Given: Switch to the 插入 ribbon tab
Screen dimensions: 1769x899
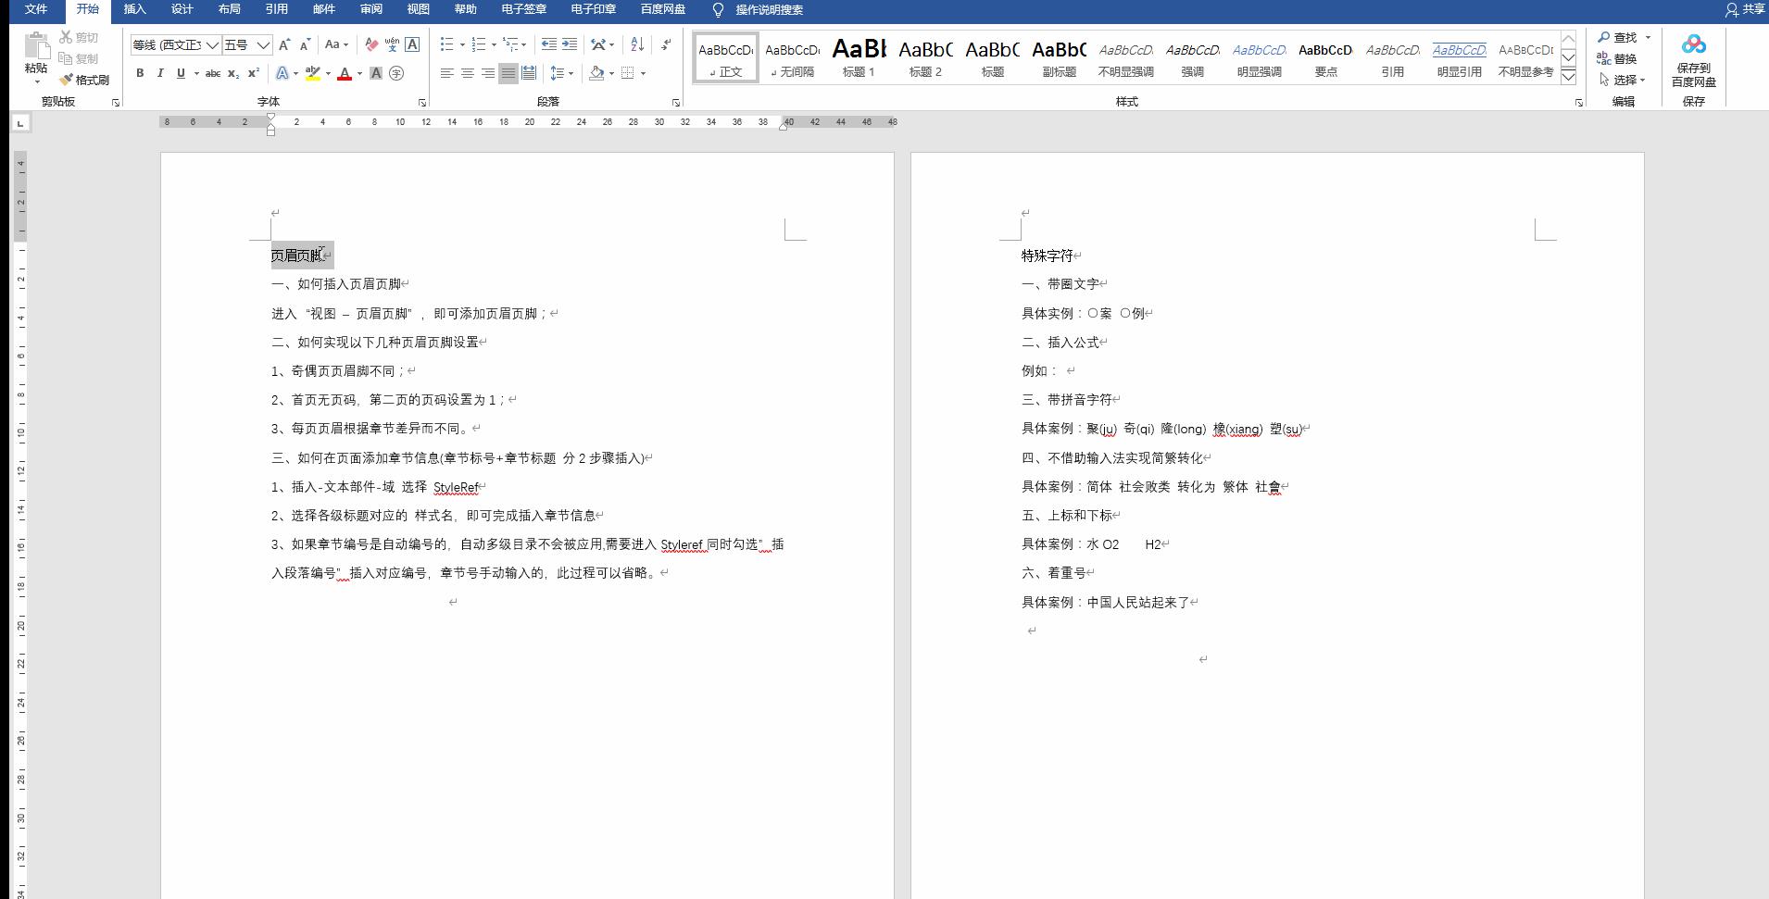Looking at the screenshot, I should (x=133, y=9).
